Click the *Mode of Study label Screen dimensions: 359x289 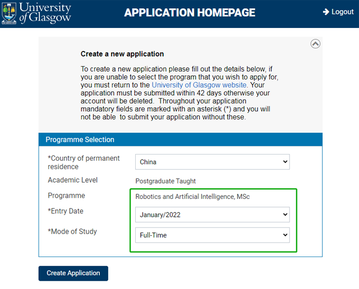[72, 231]
